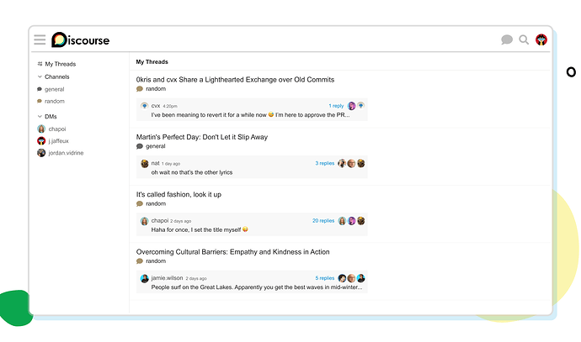This screenshot has height=342, width=581.
Task: Select My Threads in sidebar
Action: click(x=59, y=64)
